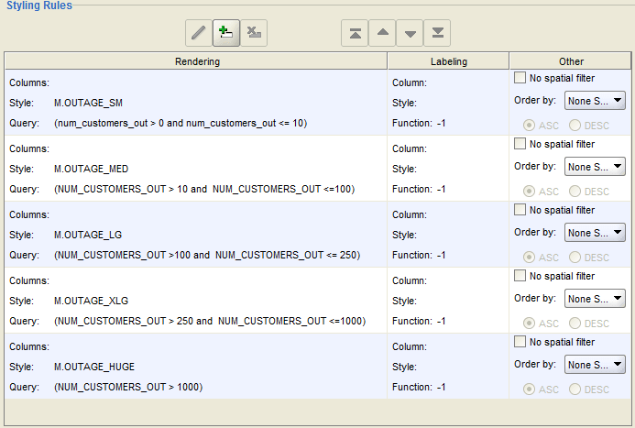Select the M.OUTAGE_LG style text
635x428 pixels.
[88, 235]
